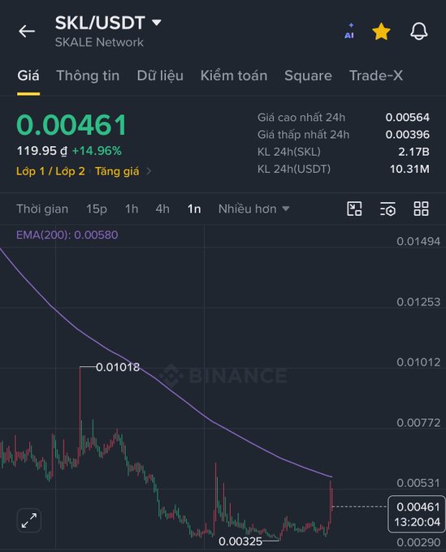Tap the EMA(200): 0.00580 indicator label
This screenshot has width=446, height=552.
pos(67,235)
